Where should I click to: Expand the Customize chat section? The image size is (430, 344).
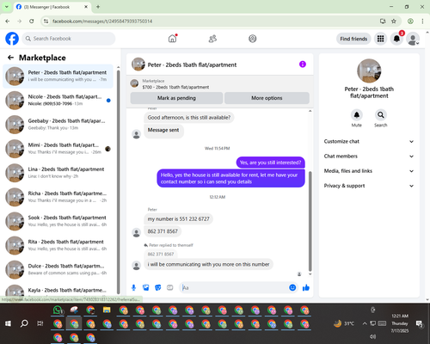coord(369,141)
